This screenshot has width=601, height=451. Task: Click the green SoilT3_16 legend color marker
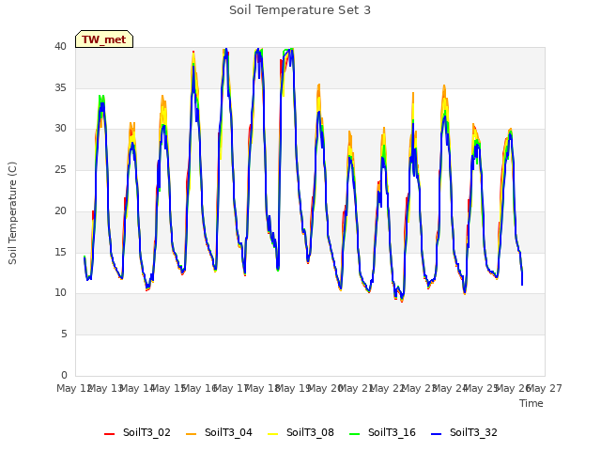coord(355,434)
